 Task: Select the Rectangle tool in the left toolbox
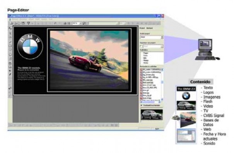[x=10, y=46]
